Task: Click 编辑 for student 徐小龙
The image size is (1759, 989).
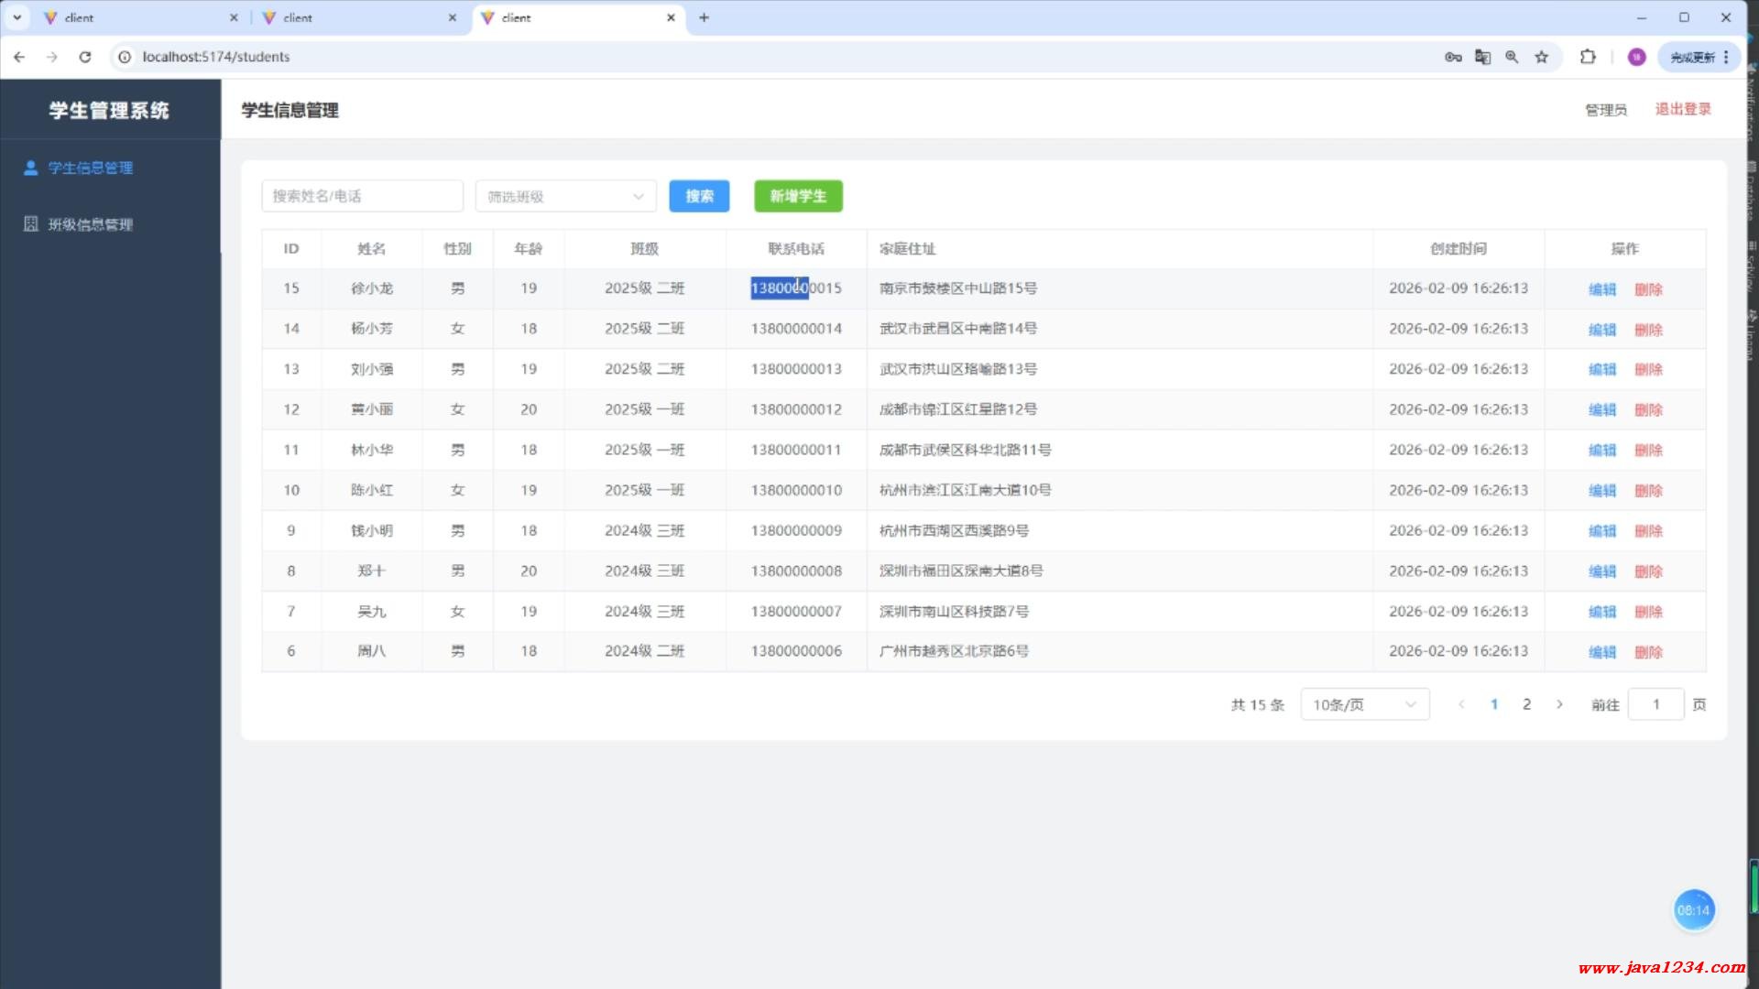Action: 1602,289
